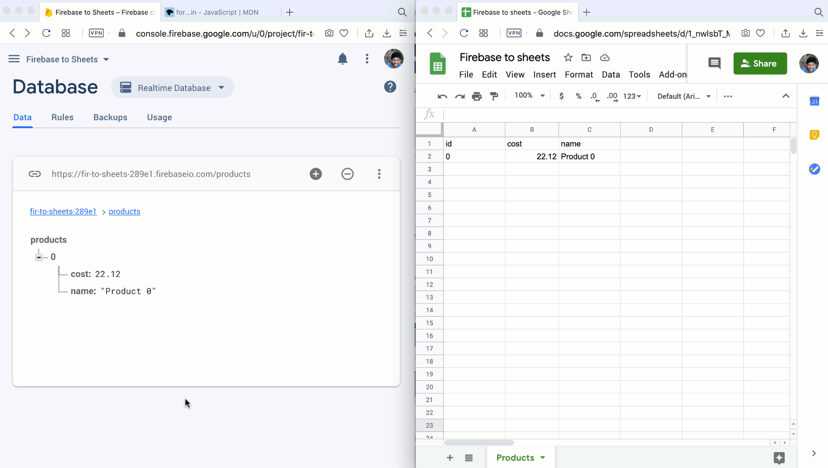Select column D header
The image size is (828, 468).
click(x=651, y=130)
